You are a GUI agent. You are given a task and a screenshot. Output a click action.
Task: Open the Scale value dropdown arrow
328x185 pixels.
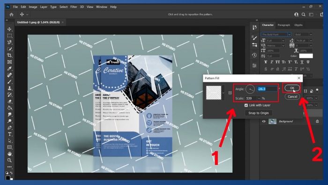click(x=259, y=98)
